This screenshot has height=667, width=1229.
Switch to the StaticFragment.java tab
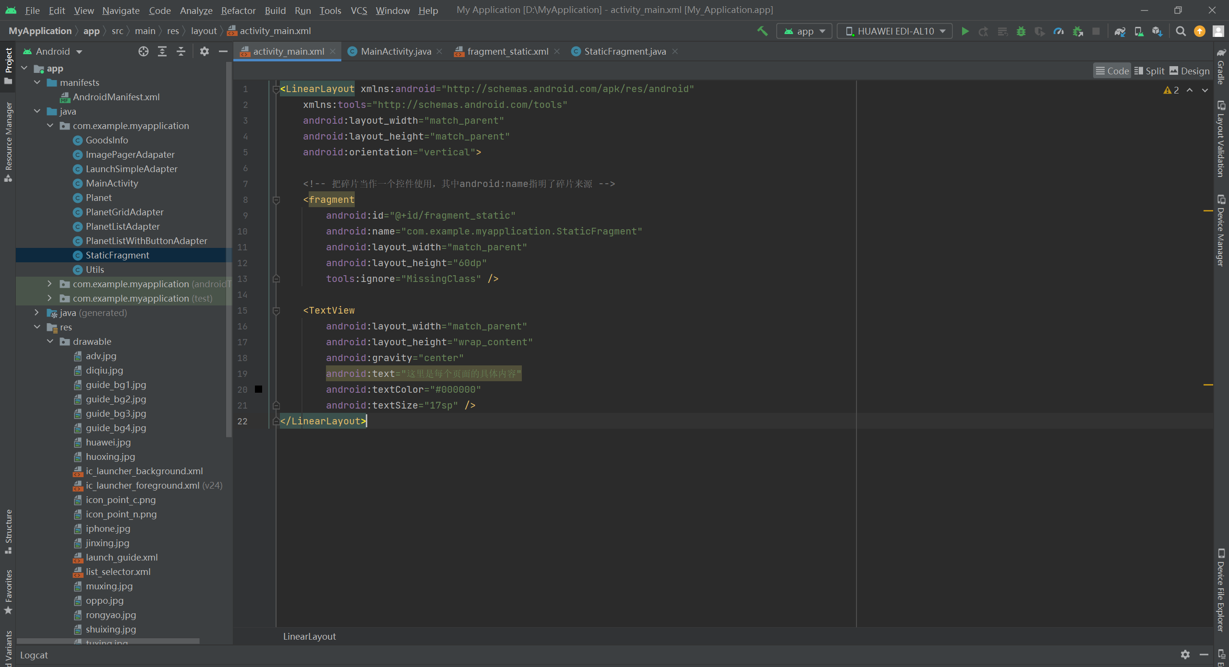(625, 51)
